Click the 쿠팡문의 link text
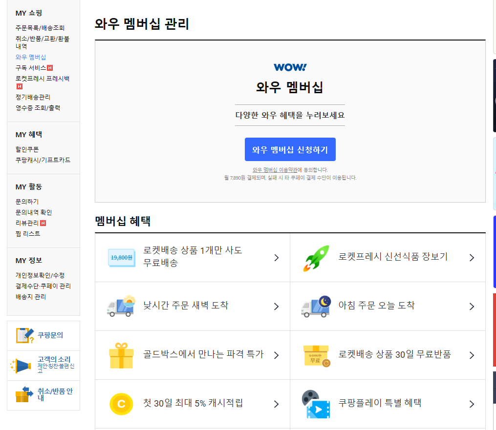This screenshot has width=496, height=430. [50, 335]
